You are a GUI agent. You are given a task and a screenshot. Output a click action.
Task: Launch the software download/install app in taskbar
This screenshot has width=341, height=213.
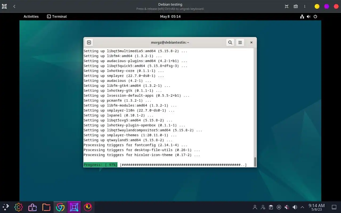[x=33, y=207]
